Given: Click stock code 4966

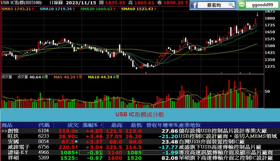Looking at the screenshot, I should pos(44,152).
